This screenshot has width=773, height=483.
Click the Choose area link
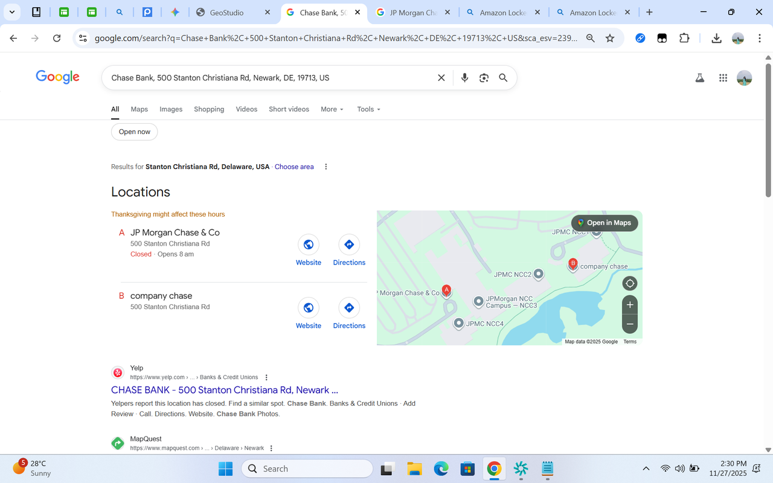tap(294, 167)
